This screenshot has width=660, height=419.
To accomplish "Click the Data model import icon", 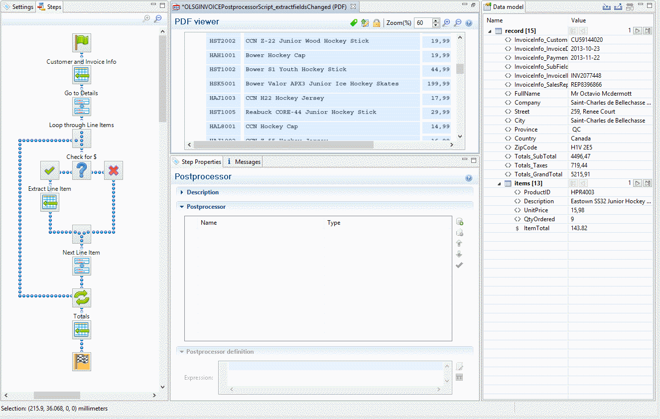I will pos(606,7).
